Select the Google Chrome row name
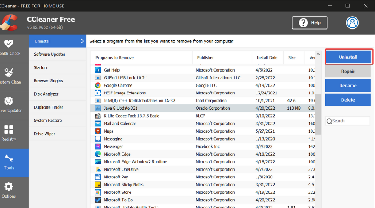 point(118,85)
